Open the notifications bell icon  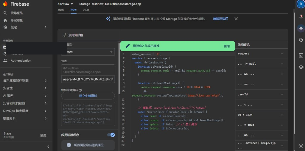(x=301, y=17)
